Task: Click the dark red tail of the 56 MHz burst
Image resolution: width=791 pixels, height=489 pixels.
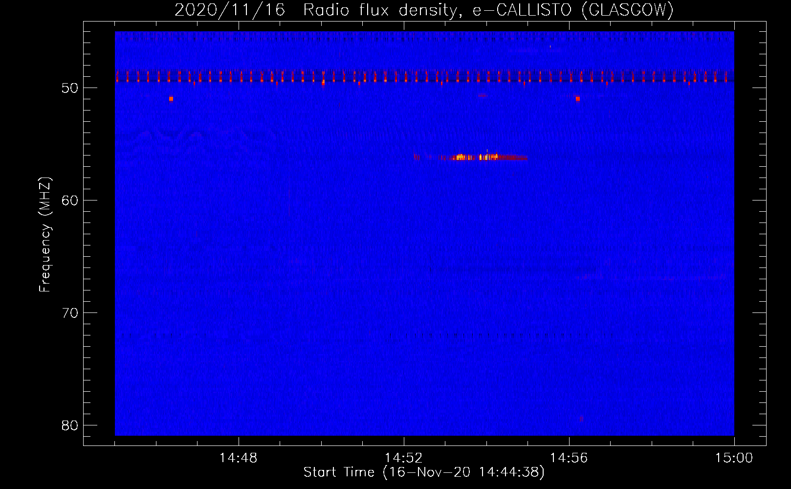Action: pos(513,158)
